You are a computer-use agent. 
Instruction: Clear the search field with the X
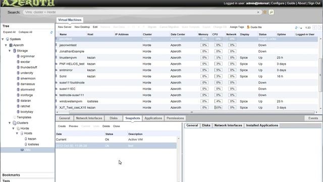(258, 12)
